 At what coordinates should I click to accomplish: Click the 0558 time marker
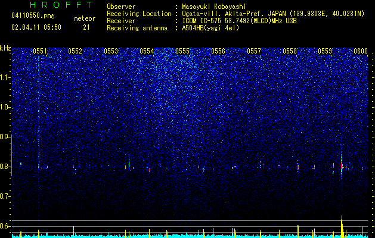tap(290, 51)
